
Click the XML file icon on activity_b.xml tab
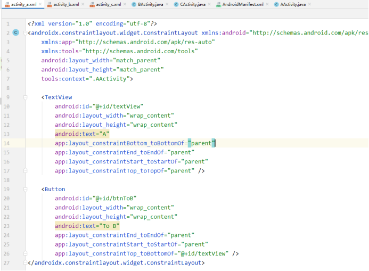(50, 4)
